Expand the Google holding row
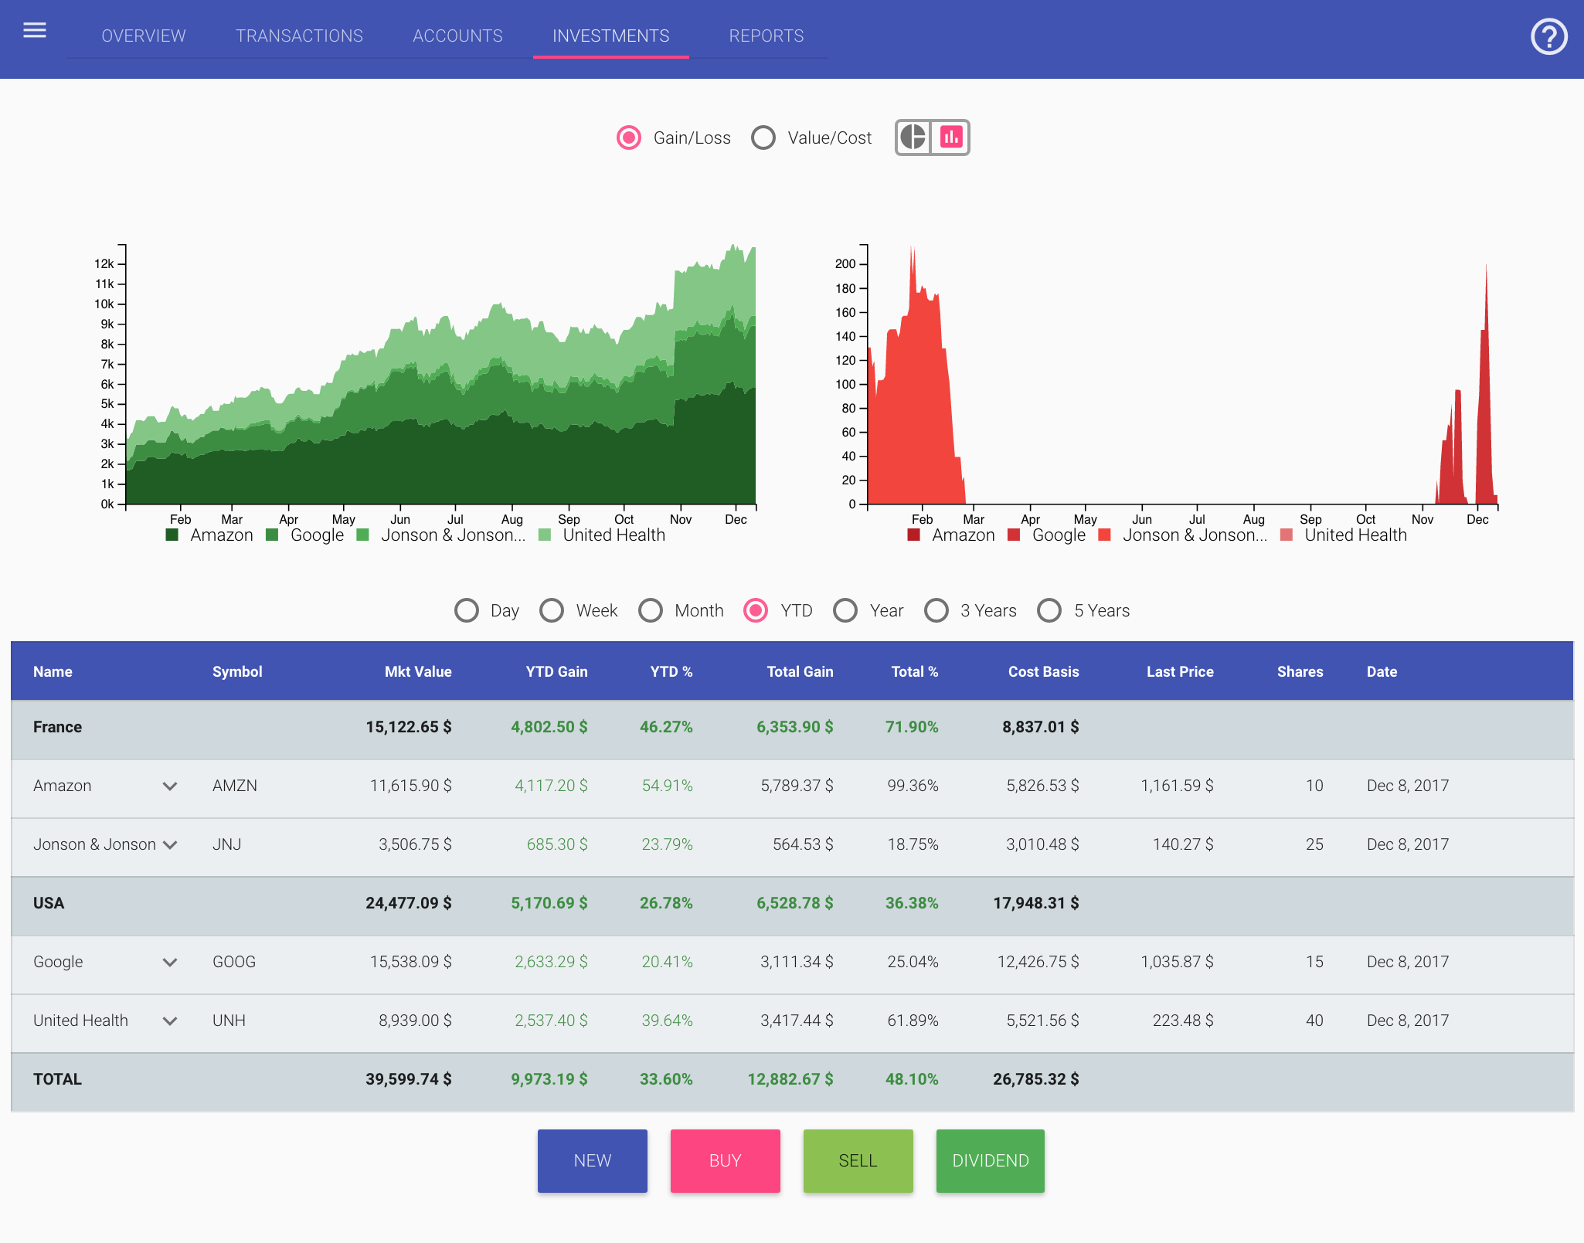 click(x=171, y=961)
